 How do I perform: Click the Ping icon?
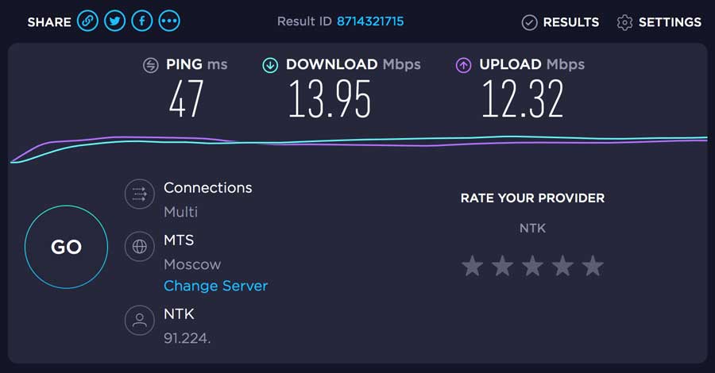click(150, 66)
